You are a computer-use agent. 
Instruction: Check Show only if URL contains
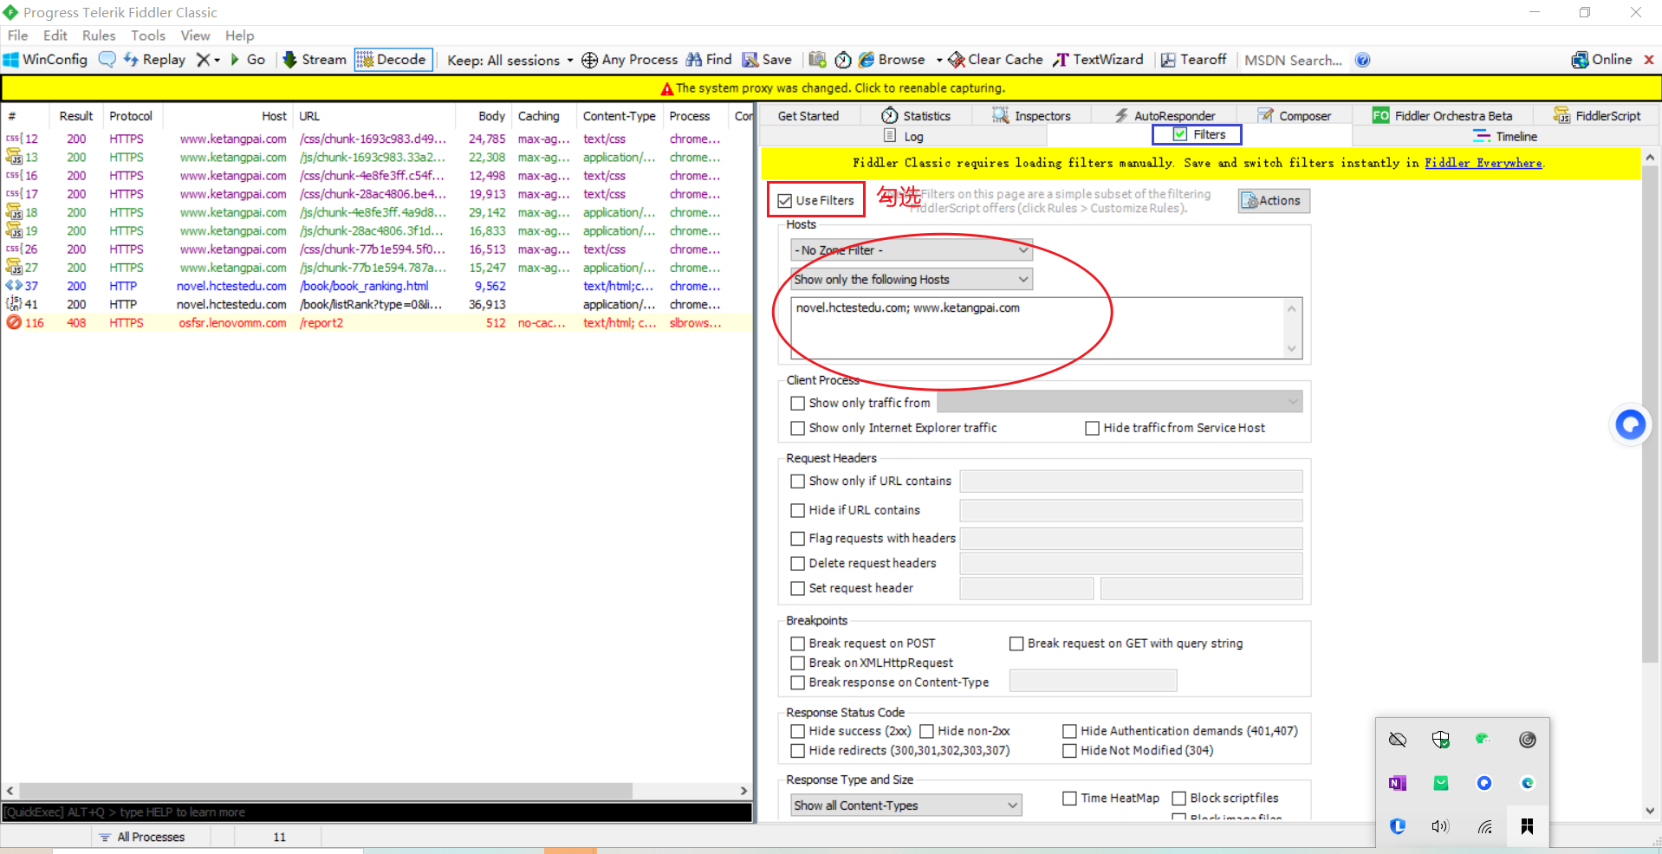pos(798,482)
